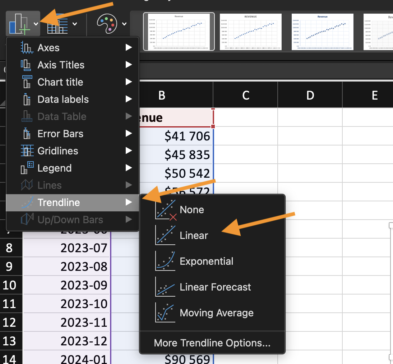
Task: Select the first chart style thumbnail
Action: click(x=179, y=32)
